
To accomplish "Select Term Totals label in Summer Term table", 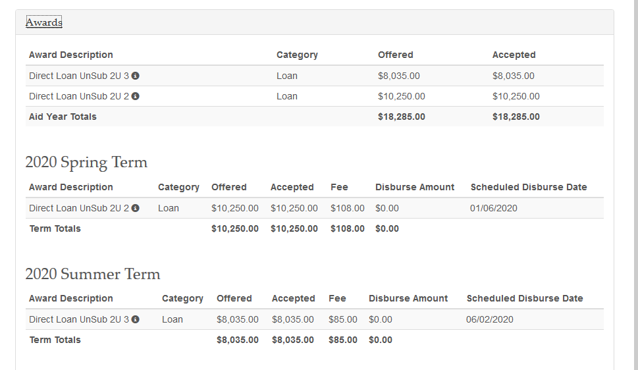I will click(55, 340).
